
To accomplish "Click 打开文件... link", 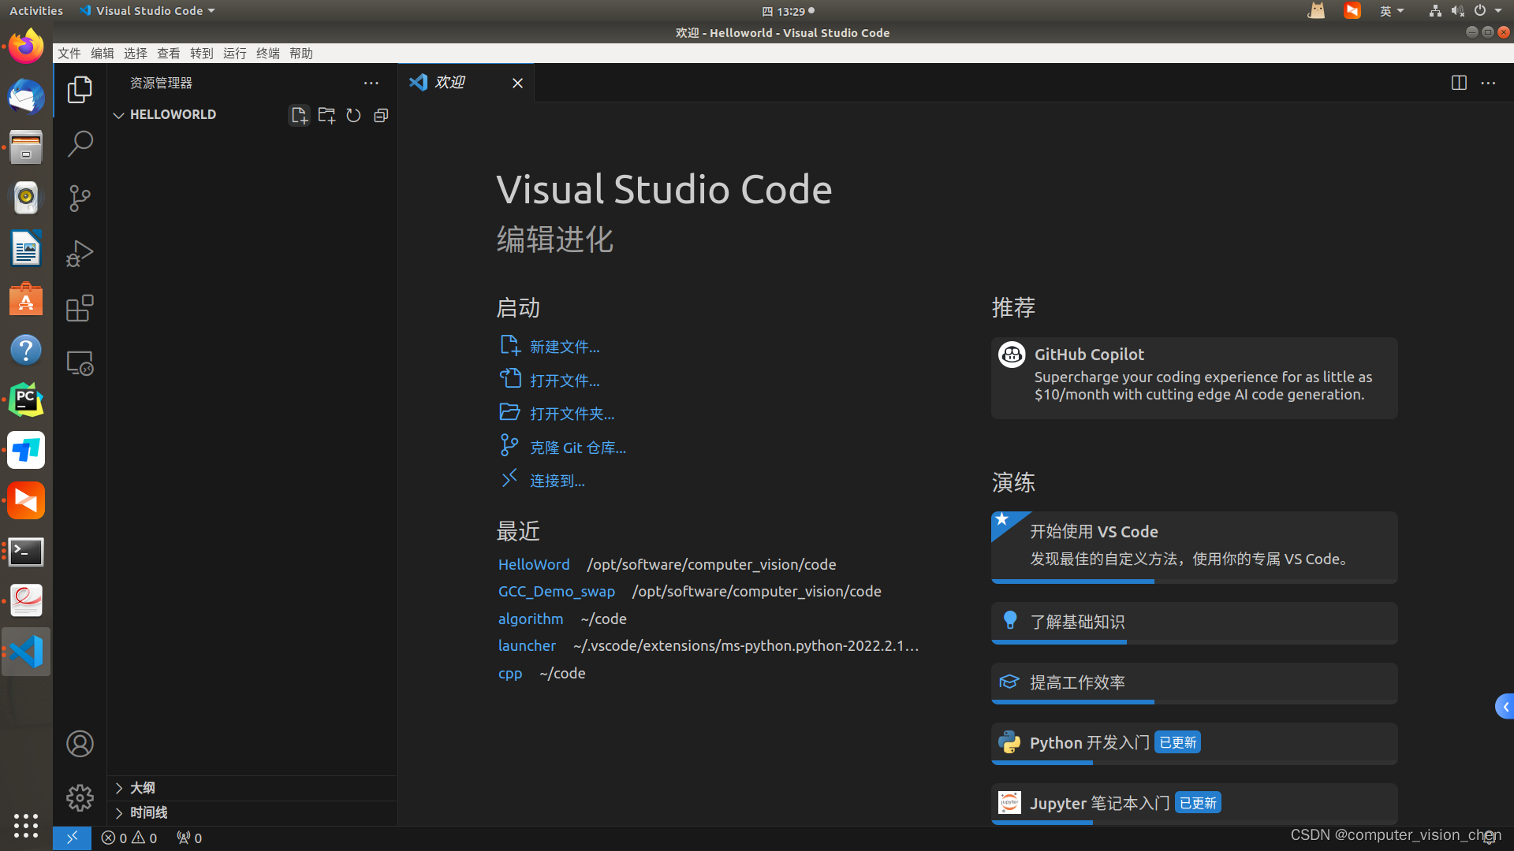I will click(565, 381).
